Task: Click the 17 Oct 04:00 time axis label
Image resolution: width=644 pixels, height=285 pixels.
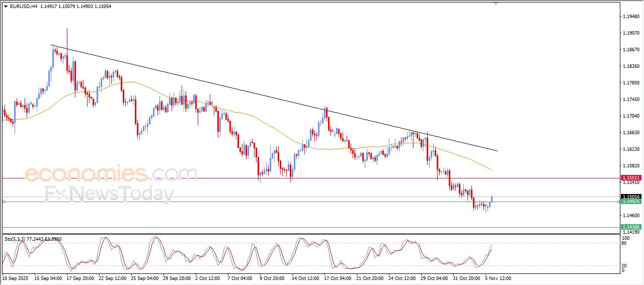Action: (338, 277)
